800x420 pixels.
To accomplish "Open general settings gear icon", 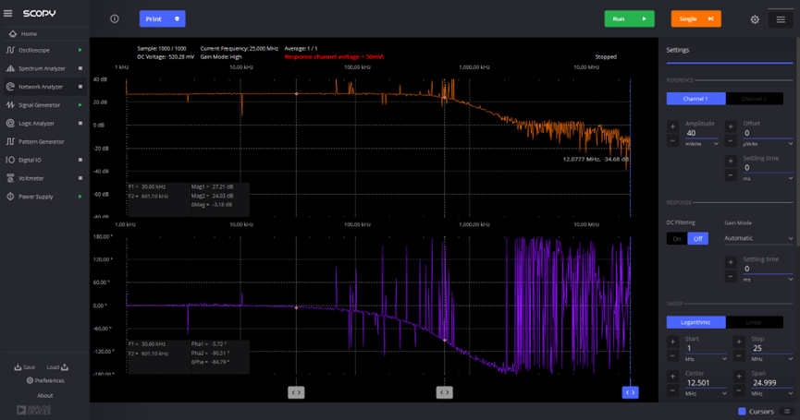I will (755, 19).
